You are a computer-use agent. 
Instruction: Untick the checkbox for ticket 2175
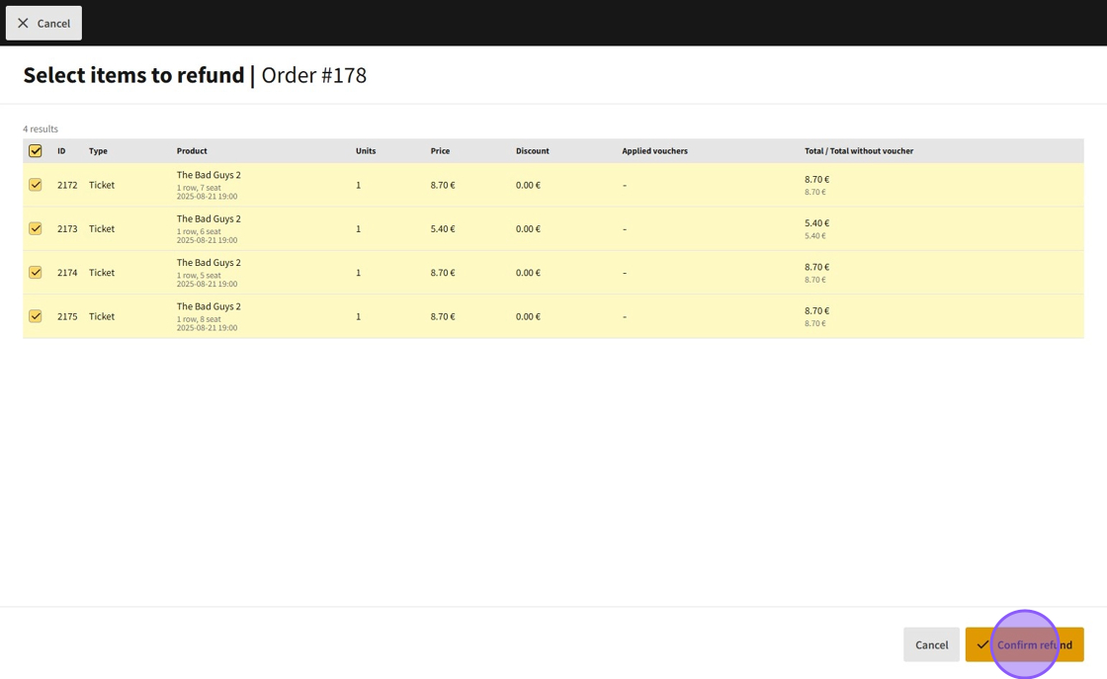[x=36, y=316]
